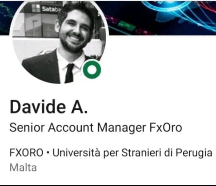The image size is (216, 186).
Task: Click the green online status ring
Action: point(92,70)
